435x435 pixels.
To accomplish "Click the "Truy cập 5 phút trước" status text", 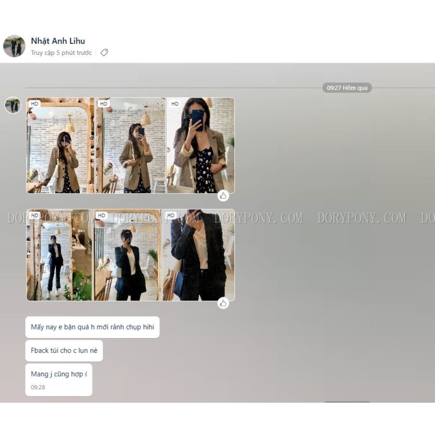I will (x=61, y=53).
